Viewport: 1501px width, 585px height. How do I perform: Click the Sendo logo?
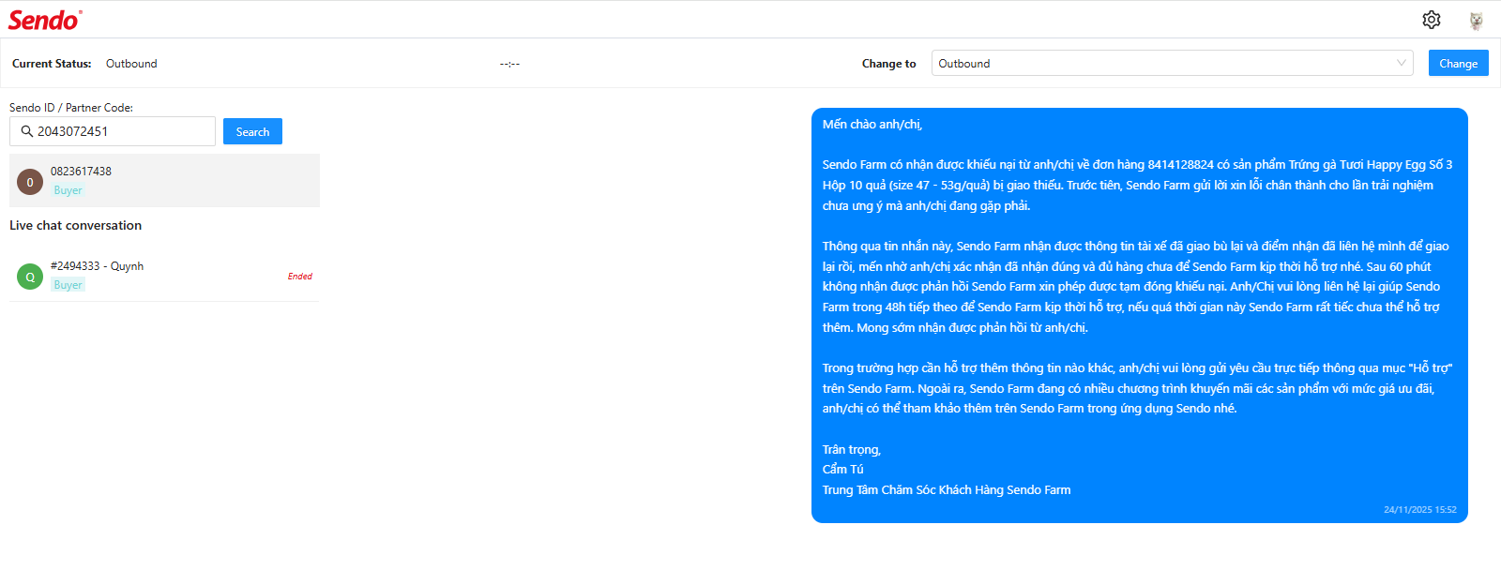[x=45, y=20]
